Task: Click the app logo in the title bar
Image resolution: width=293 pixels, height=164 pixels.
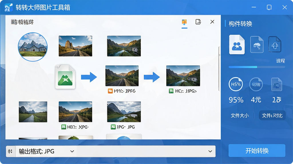Action: click(x=9, y=7)
